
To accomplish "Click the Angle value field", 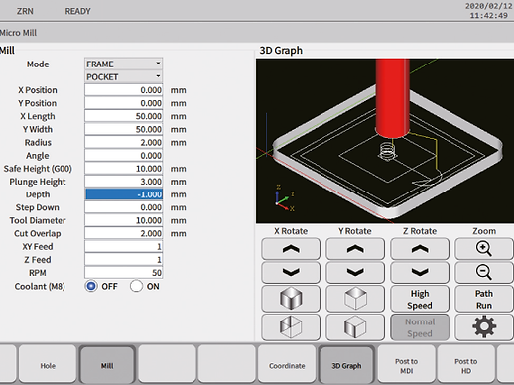I will point(123,155).
